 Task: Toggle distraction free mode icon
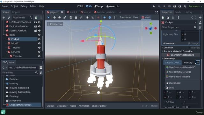157,12
